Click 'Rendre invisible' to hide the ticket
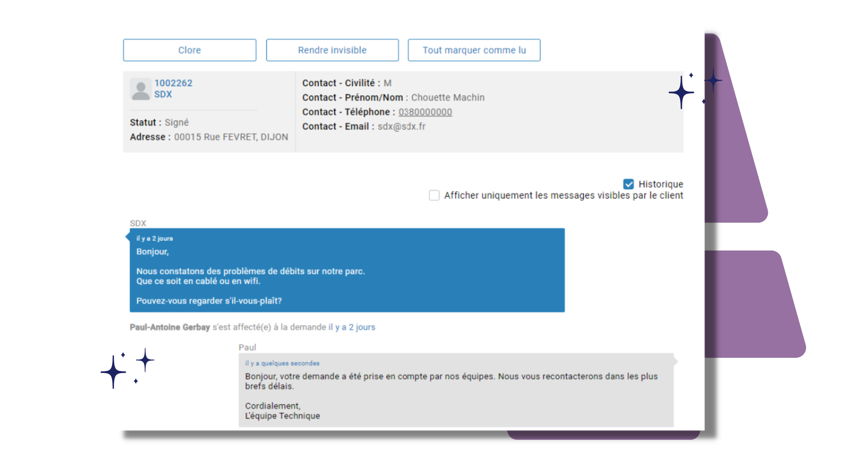The width and height of the screenshot is (841, 473). 332,49
